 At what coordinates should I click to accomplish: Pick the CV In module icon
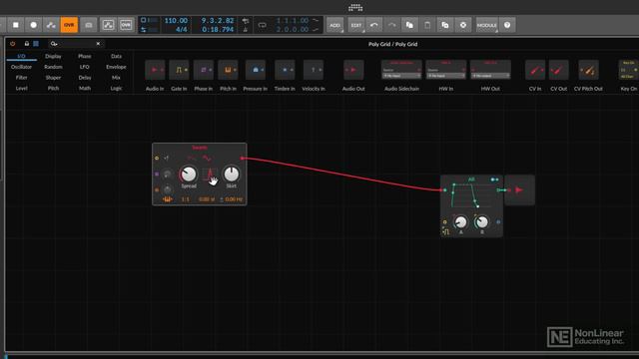click(x=535, y=70)
